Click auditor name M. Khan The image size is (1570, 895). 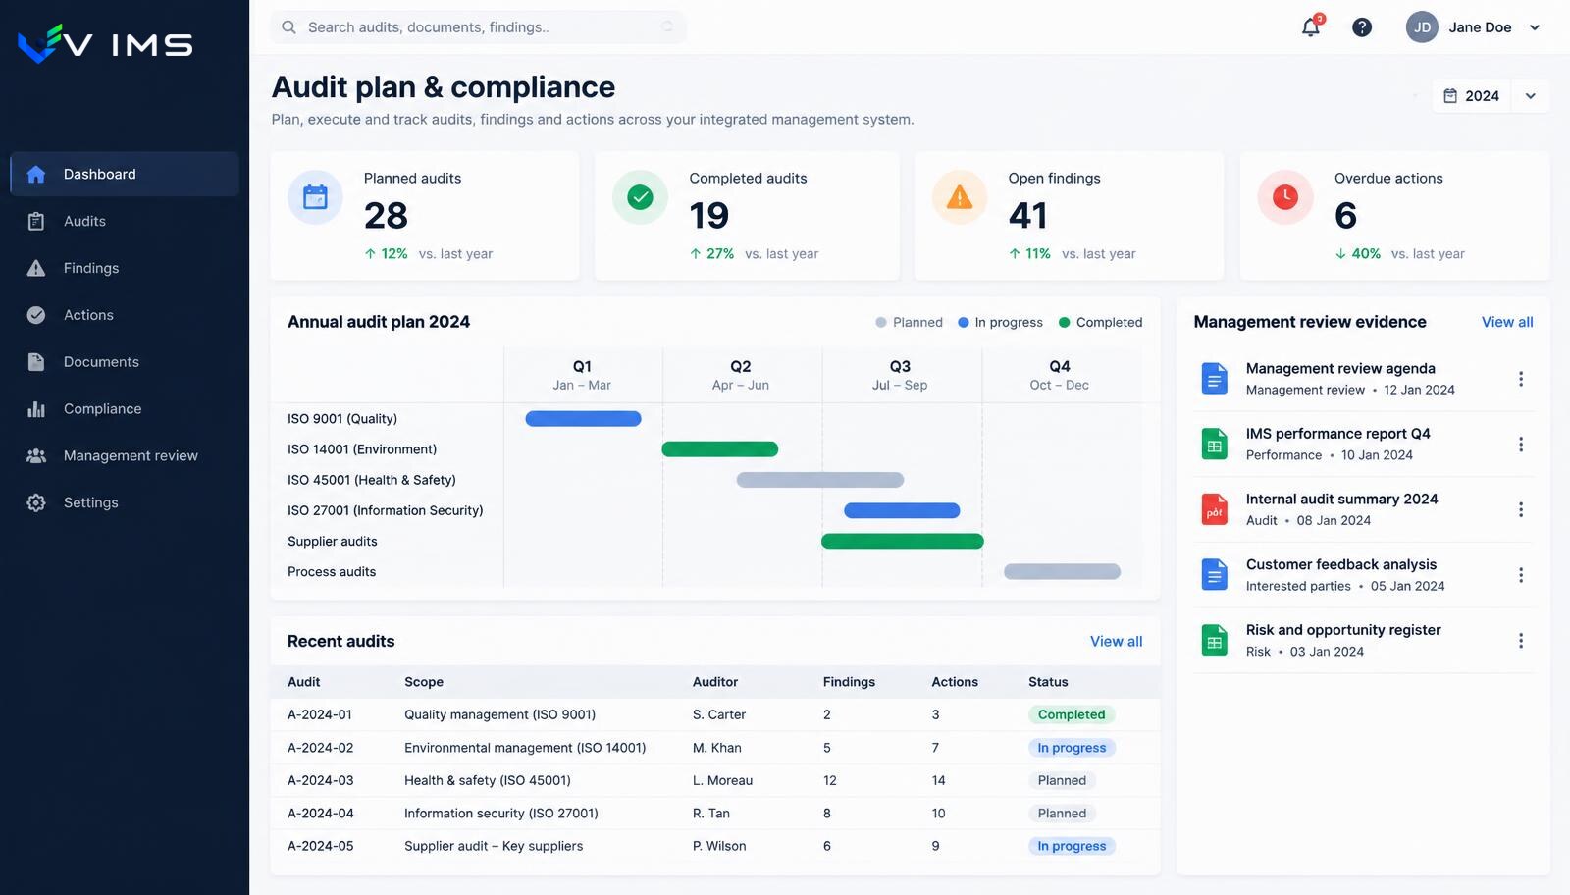coord(717,748)
